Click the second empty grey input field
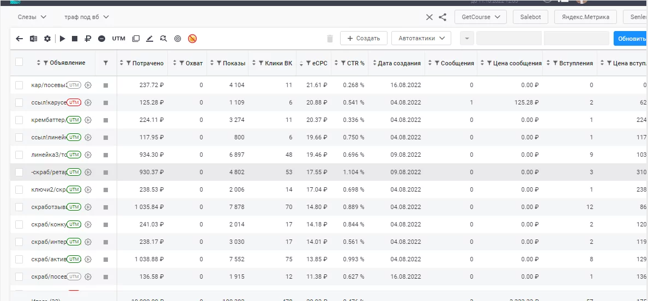Image resolution: width=648 pixels, height=301 pixels. tap(577, 39)
